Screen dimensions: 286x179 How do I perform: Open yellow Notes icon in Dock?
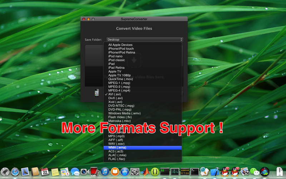55,172
